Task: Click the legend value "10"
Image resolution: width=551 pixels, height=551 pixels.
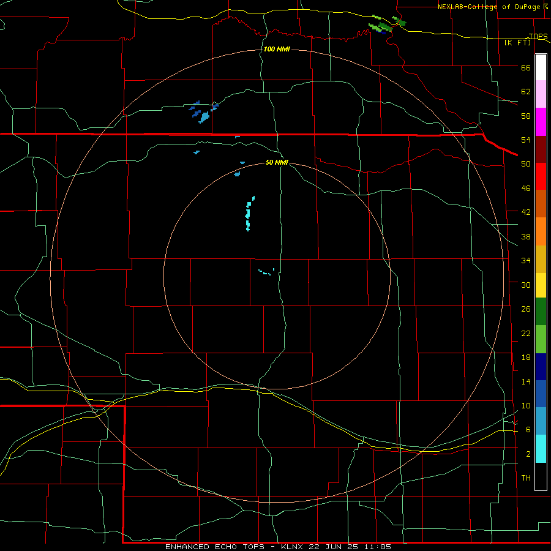Action: [x=526, y=406]
